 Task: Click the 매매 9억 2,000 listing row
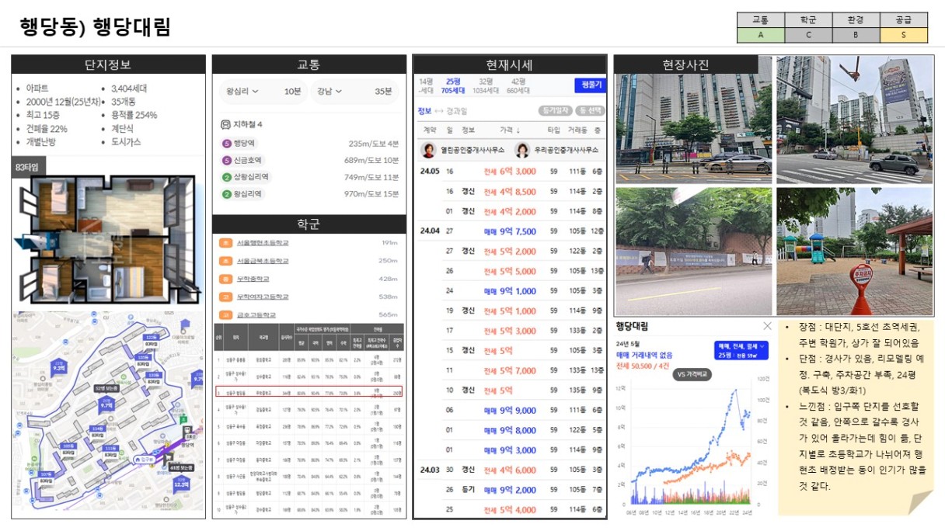coord(510,490)
